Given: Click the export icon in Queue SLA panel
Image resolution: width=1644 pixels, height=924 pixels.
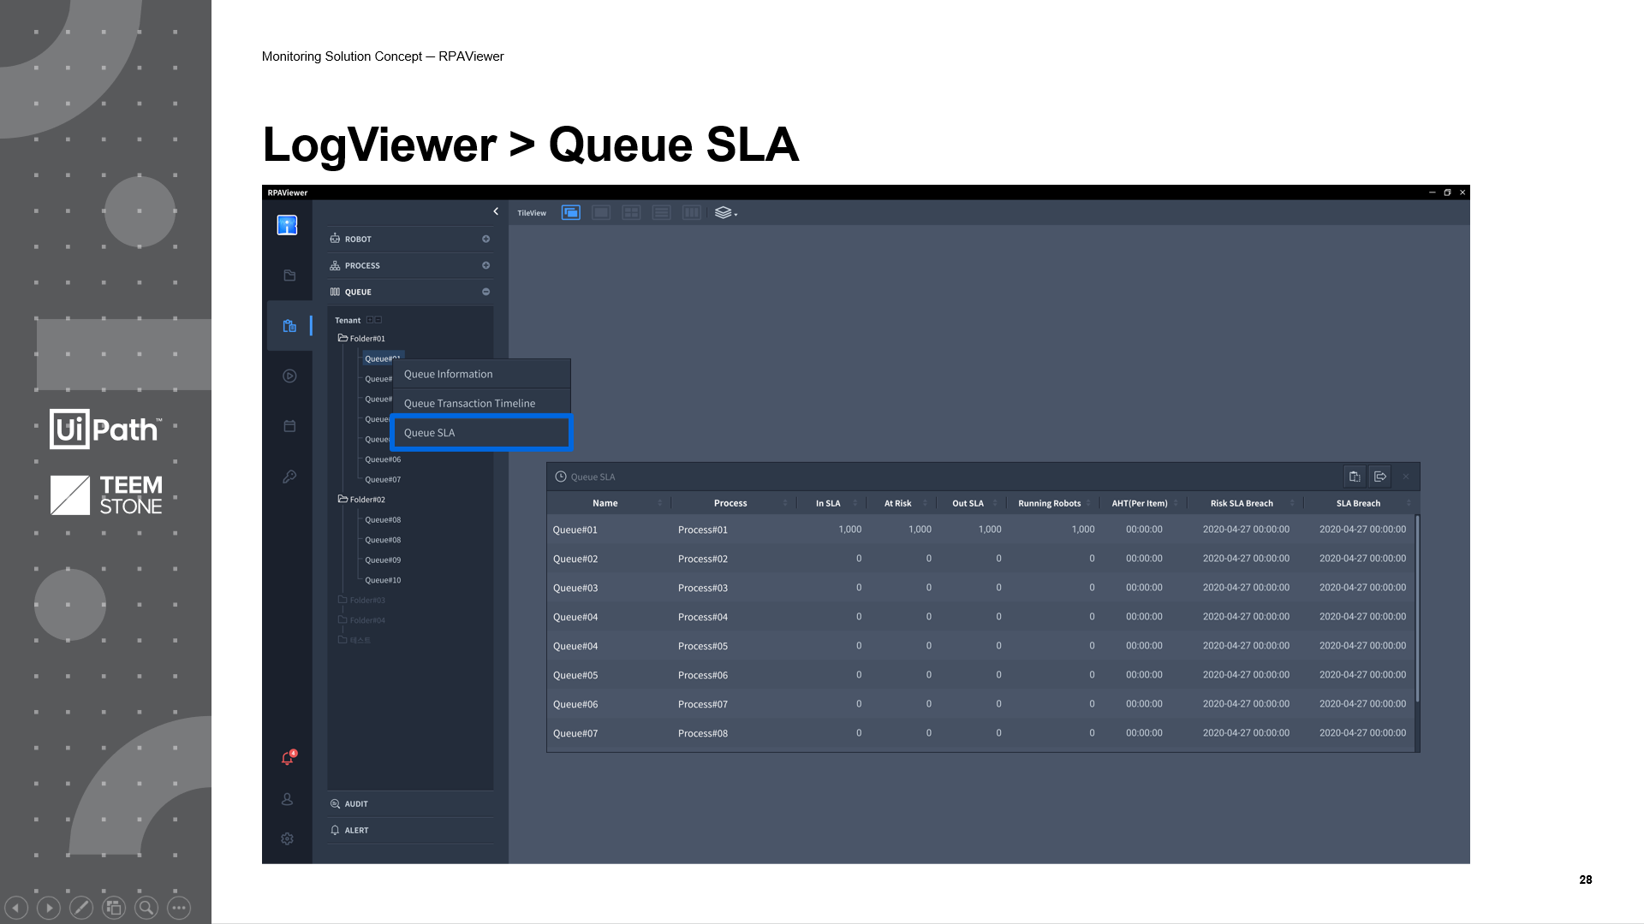Looking at the screenshot, I should pyautogui.click(x=1379, y=477).
